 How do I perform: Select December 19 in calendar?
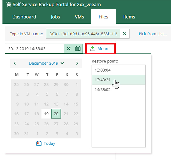point(46,114)
